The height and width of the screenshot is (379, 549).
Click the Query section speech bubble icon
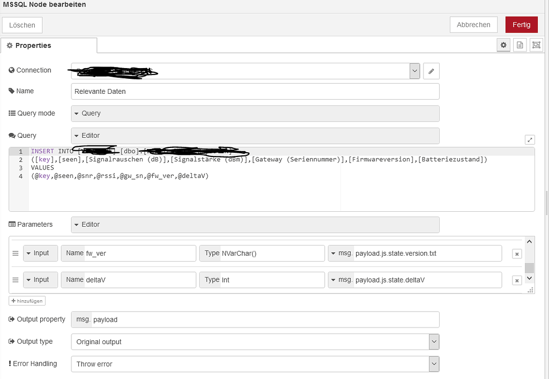[13, 136]
